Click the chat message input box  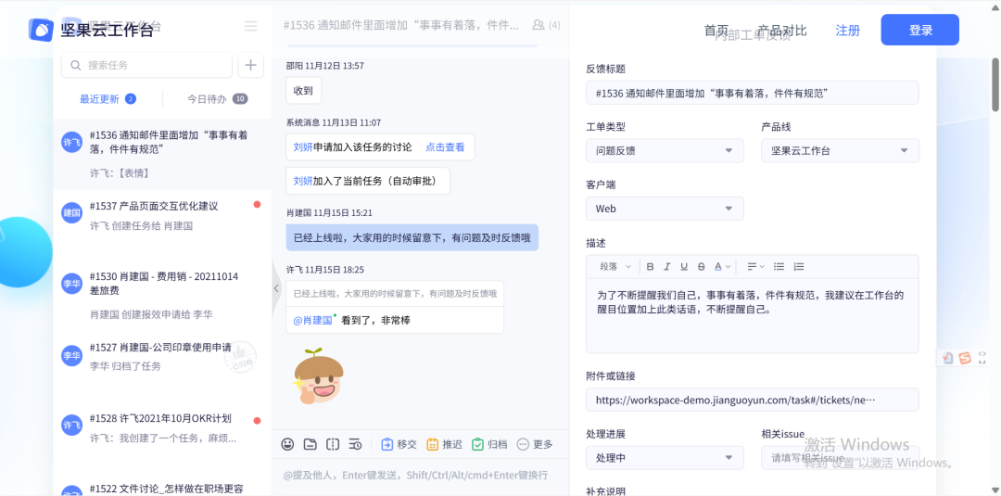420,476
